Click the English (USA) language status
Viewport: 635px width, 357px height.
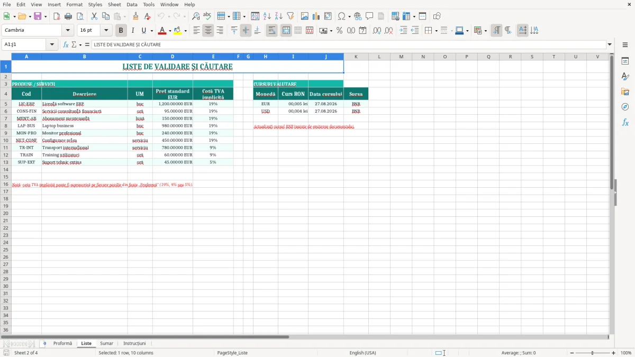pos(362,353)
